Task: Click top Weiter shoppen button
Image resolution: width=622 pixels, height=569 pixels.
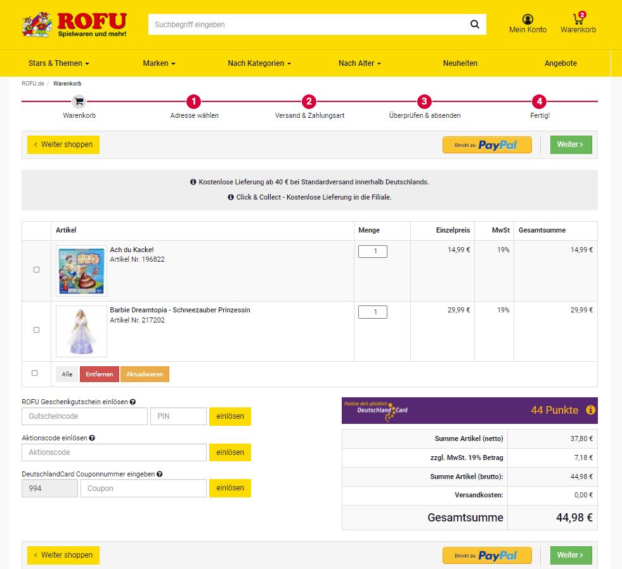Action: click(x=63, y=144)
